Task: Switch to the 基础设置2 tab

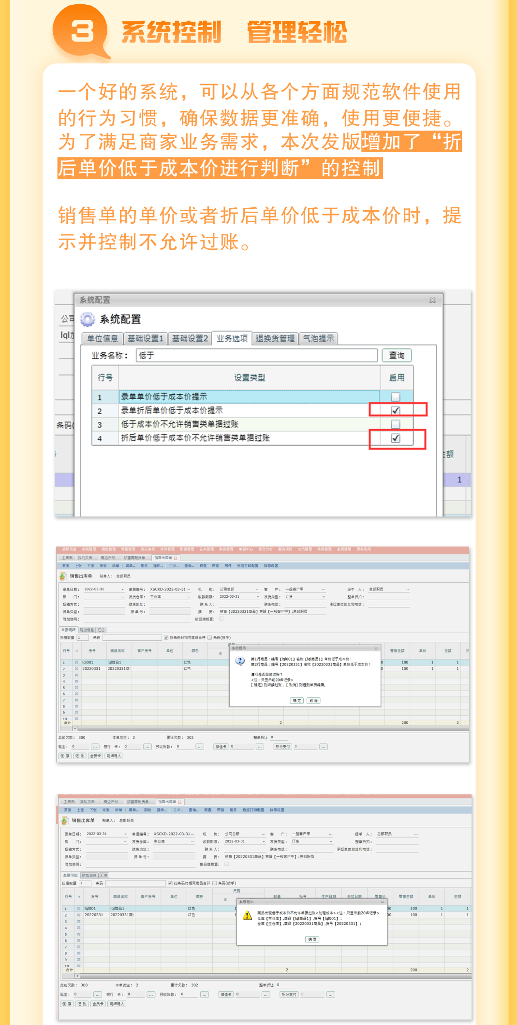Action: (190, 338)
